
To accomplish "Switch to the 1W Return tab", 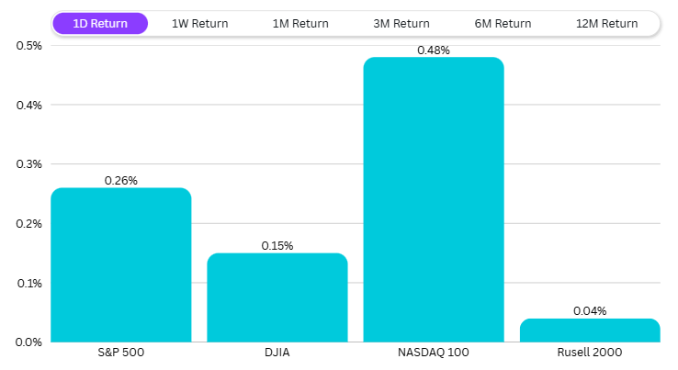I will 199,23.
